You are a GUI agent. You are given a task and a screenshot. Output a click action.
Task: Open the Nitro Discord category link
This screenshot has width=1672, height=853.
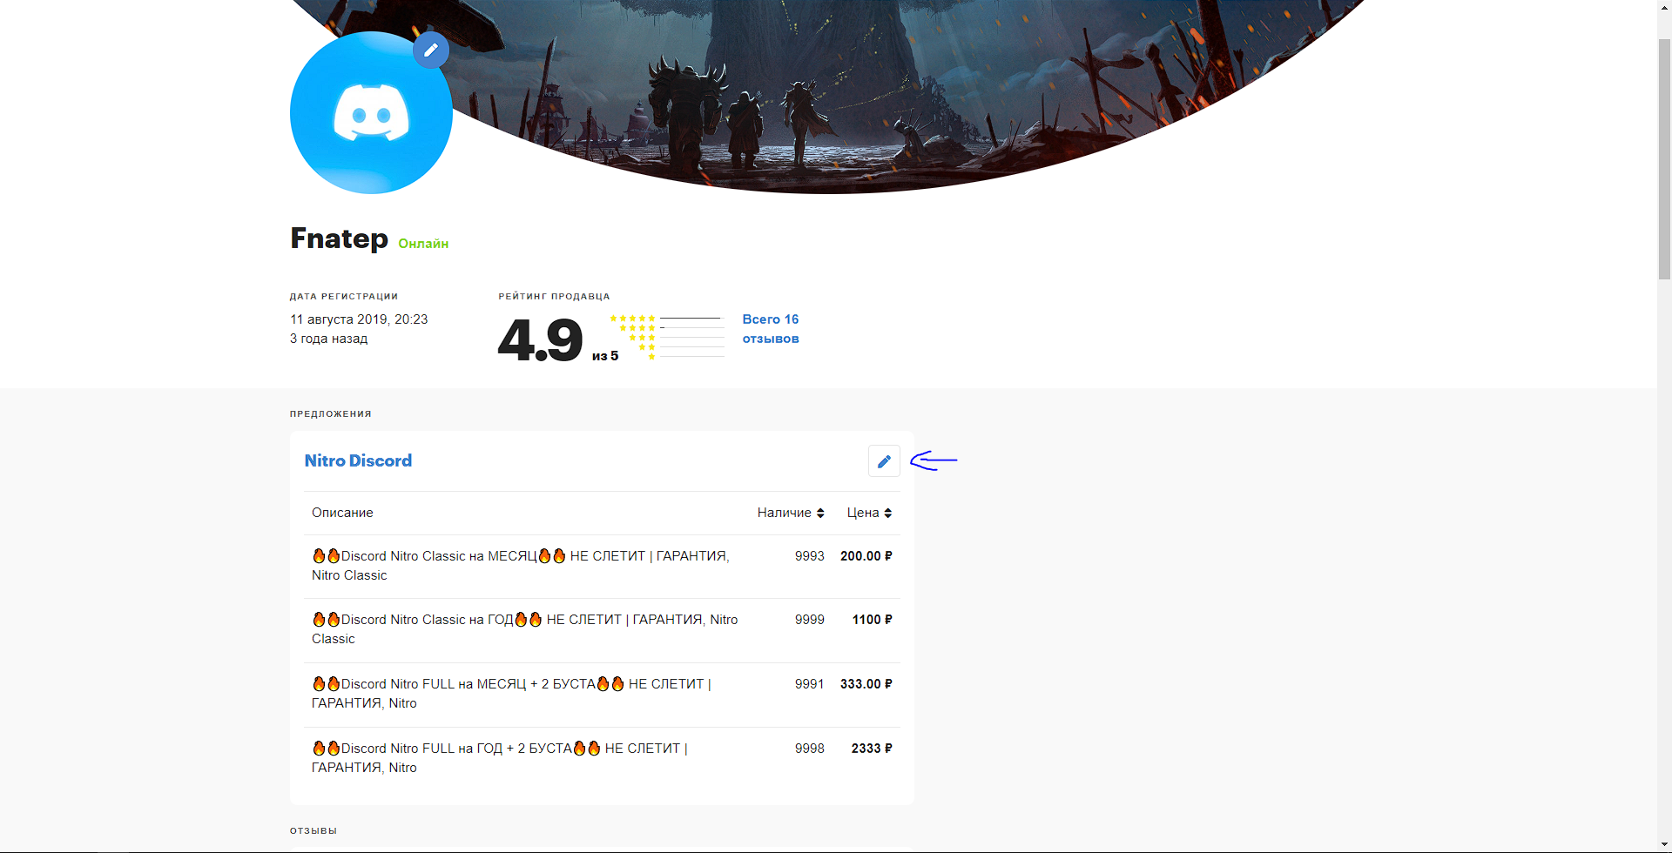pyautogui.click(x=358, y=460)
